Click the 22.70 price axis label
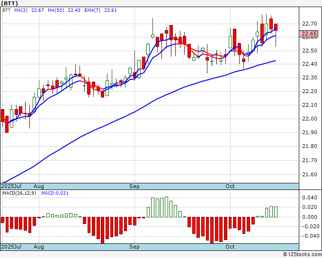The height and width of the screenshot is (258, 322). click(x=310, y=24)
